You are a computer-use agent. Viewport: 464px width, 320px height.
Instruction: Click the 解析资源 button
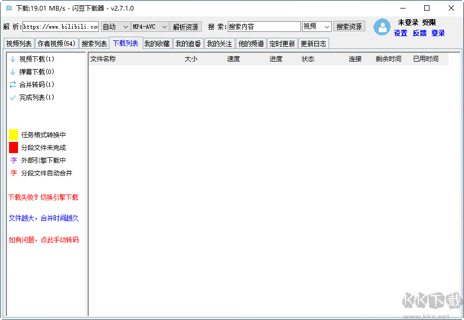(x=186, y=27)
